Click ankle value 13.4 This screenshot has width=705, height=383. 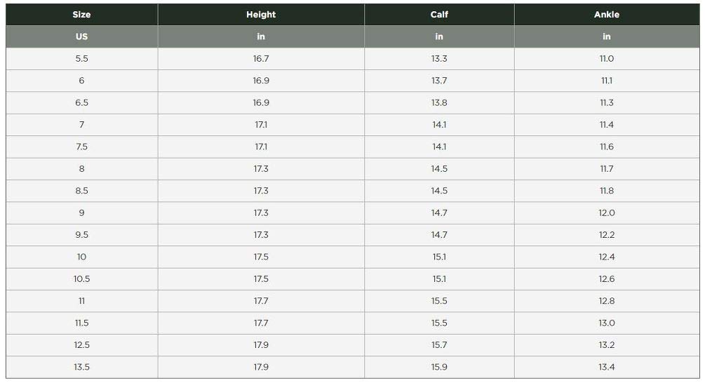click(607, 367)
